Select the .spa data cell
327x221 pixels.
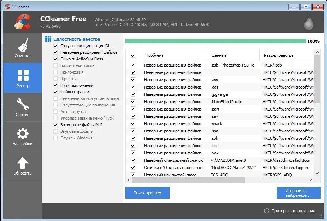tap(214, 131)
